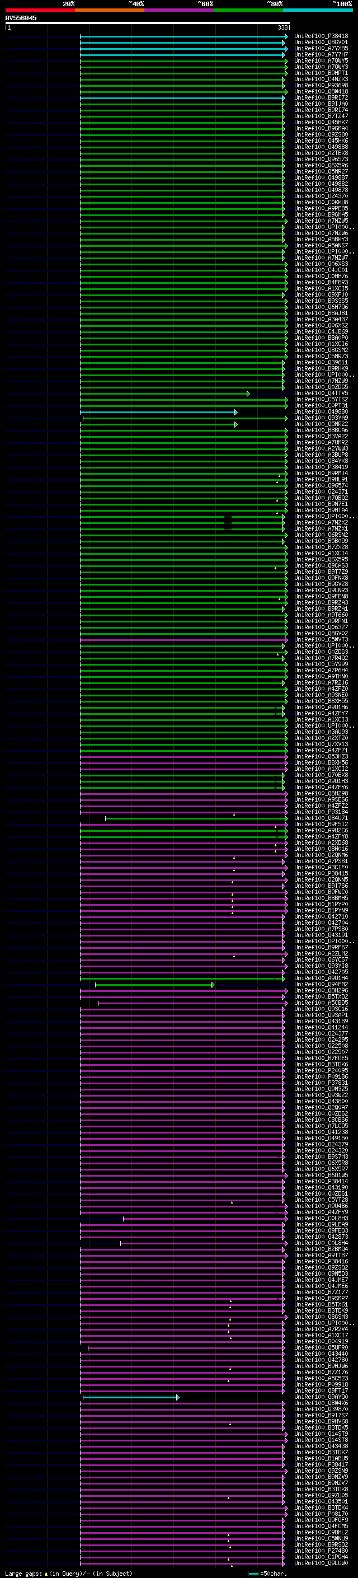Click the green ~80% identity legend segment
The height and width of the screenshot is (1578, 358).
click(x=248, y=10)
